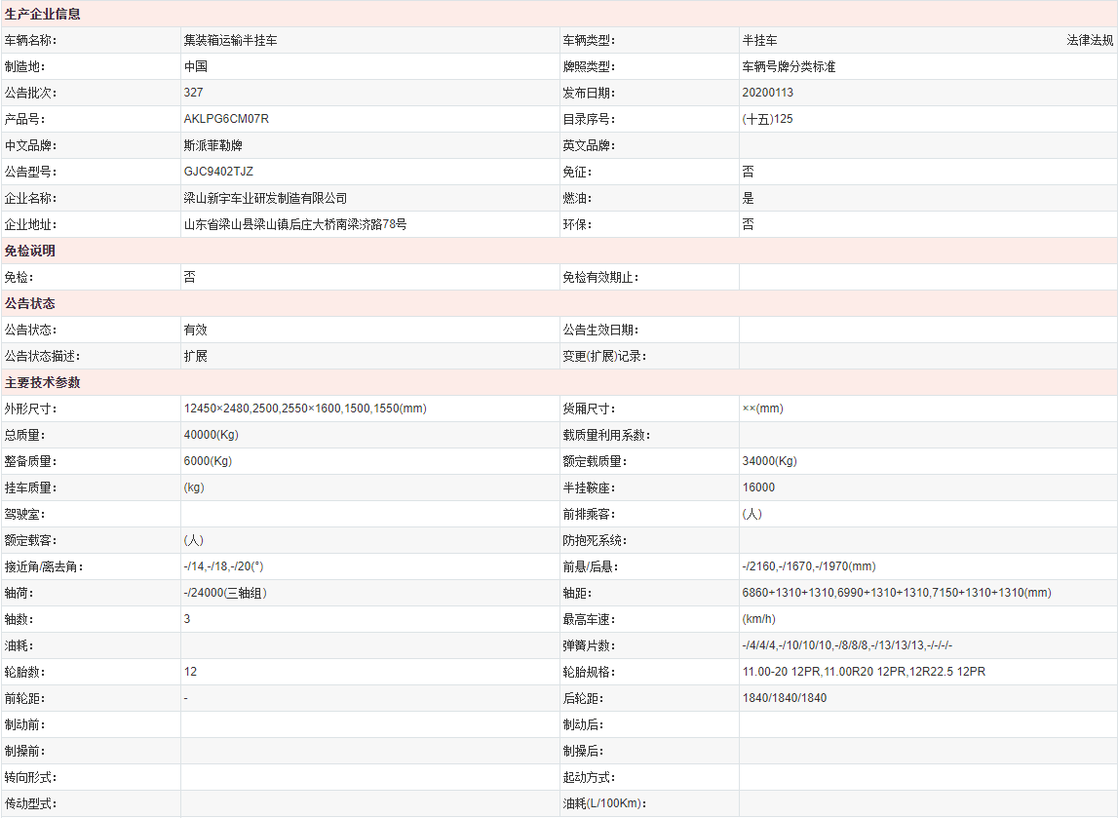Image resolution: width=1118 pixels, height=818 pixels.
Task: Select the announcement model GJC9402TJZ
Action: click(x=218, y=172)
